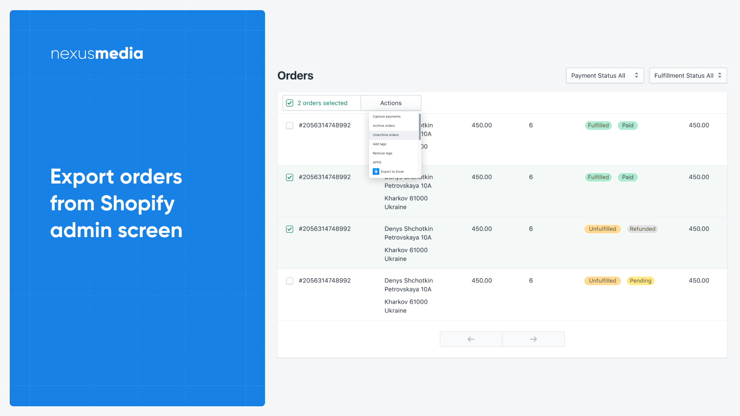
Task: Toggle the select-all orders checkbox
Action: coord(290,103)
